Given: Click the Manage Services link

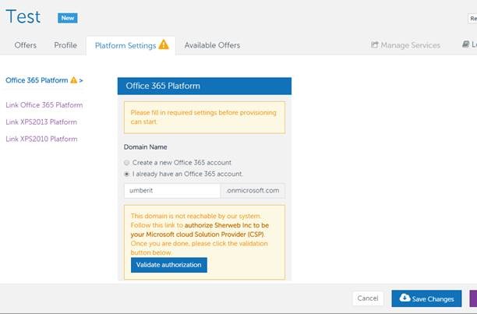Looking at the screenshot, I should click(405, 45).
